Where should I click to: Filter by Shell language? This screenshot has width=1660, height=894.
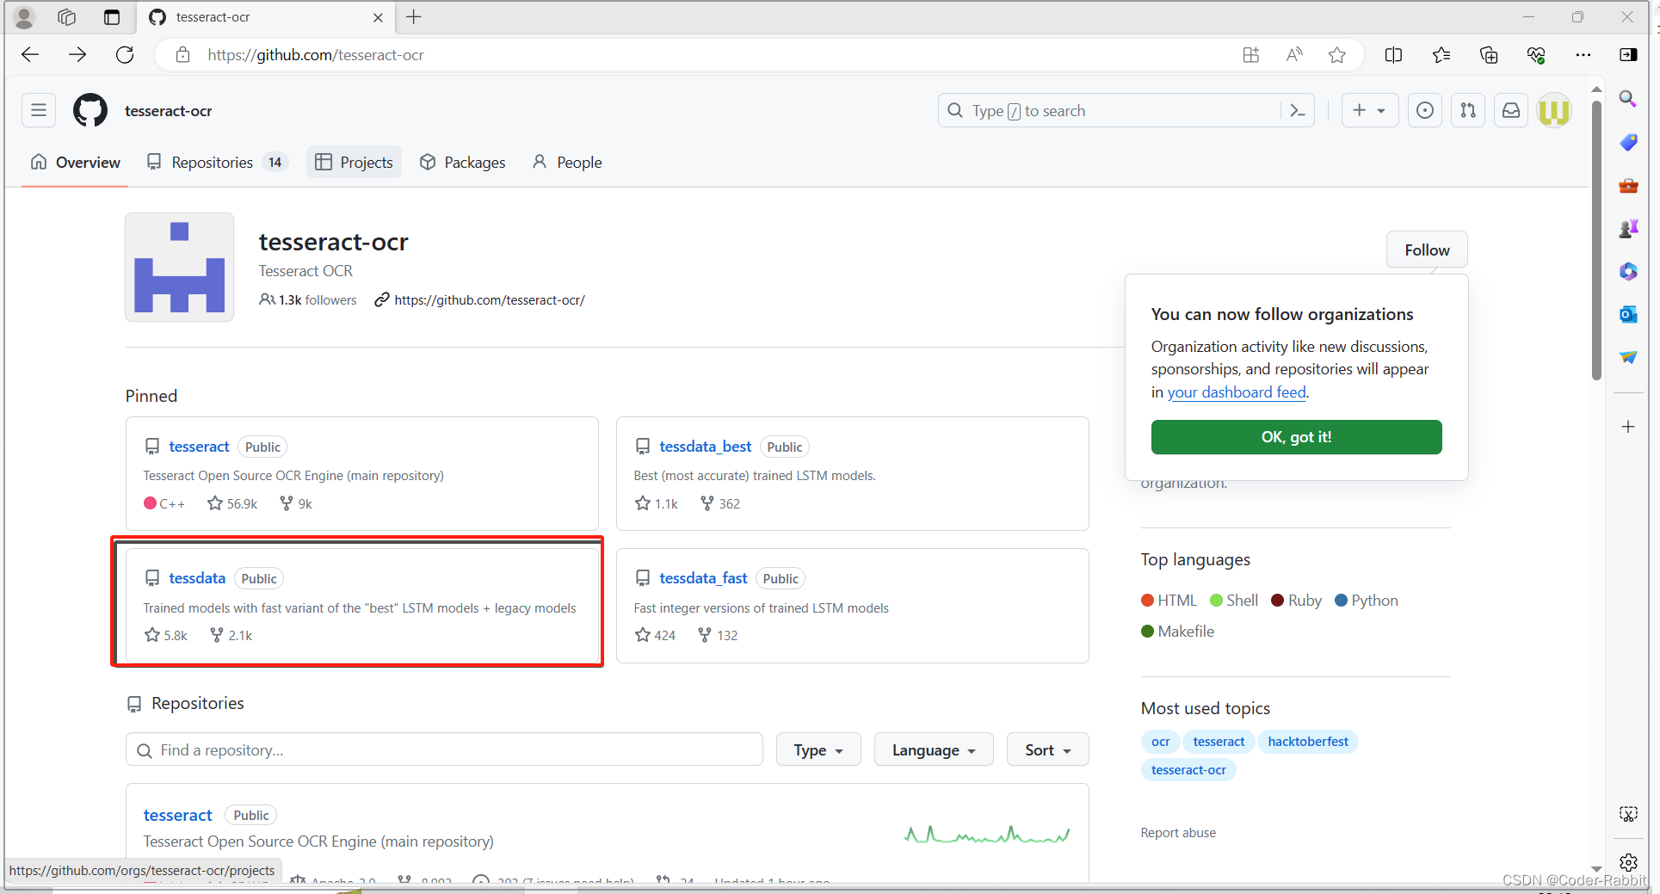click(x=1234, y=601)
